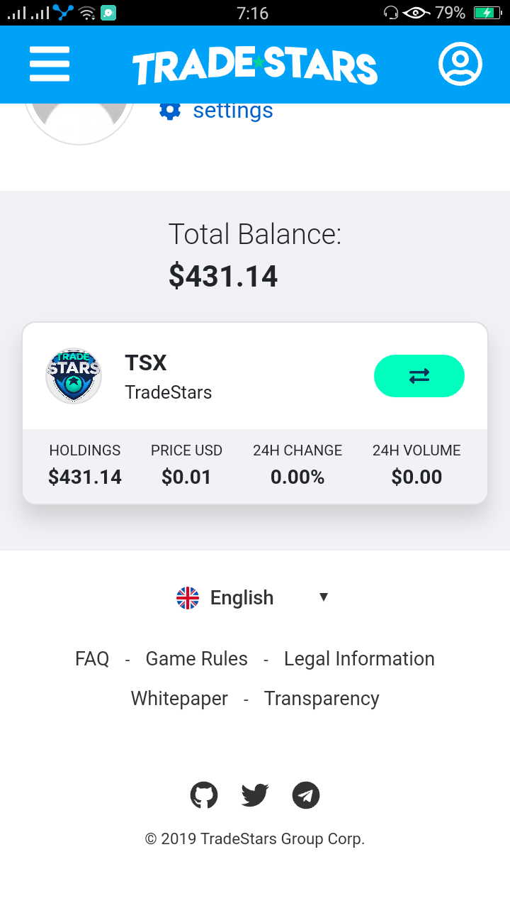This screenshot has height=908, width=510.
Task: Tap the user profile icon
Action: (x=460, y=65)
